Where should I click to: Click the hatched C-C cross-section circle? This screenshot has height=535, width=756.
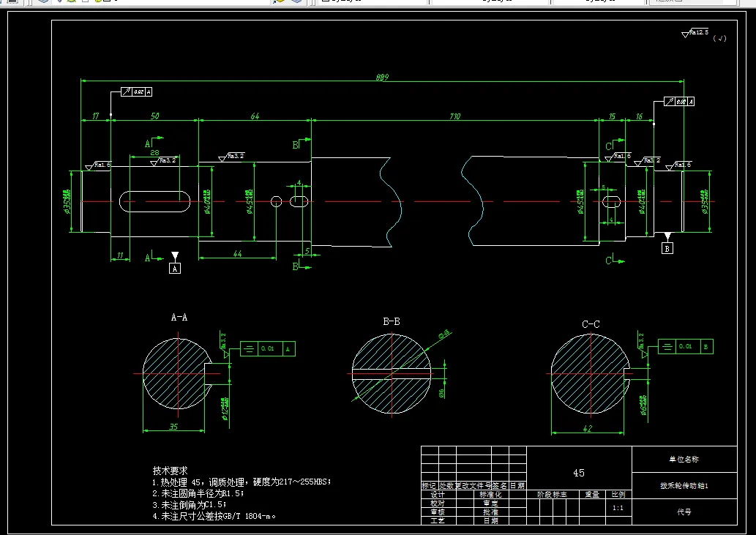(x=590, y=373)
